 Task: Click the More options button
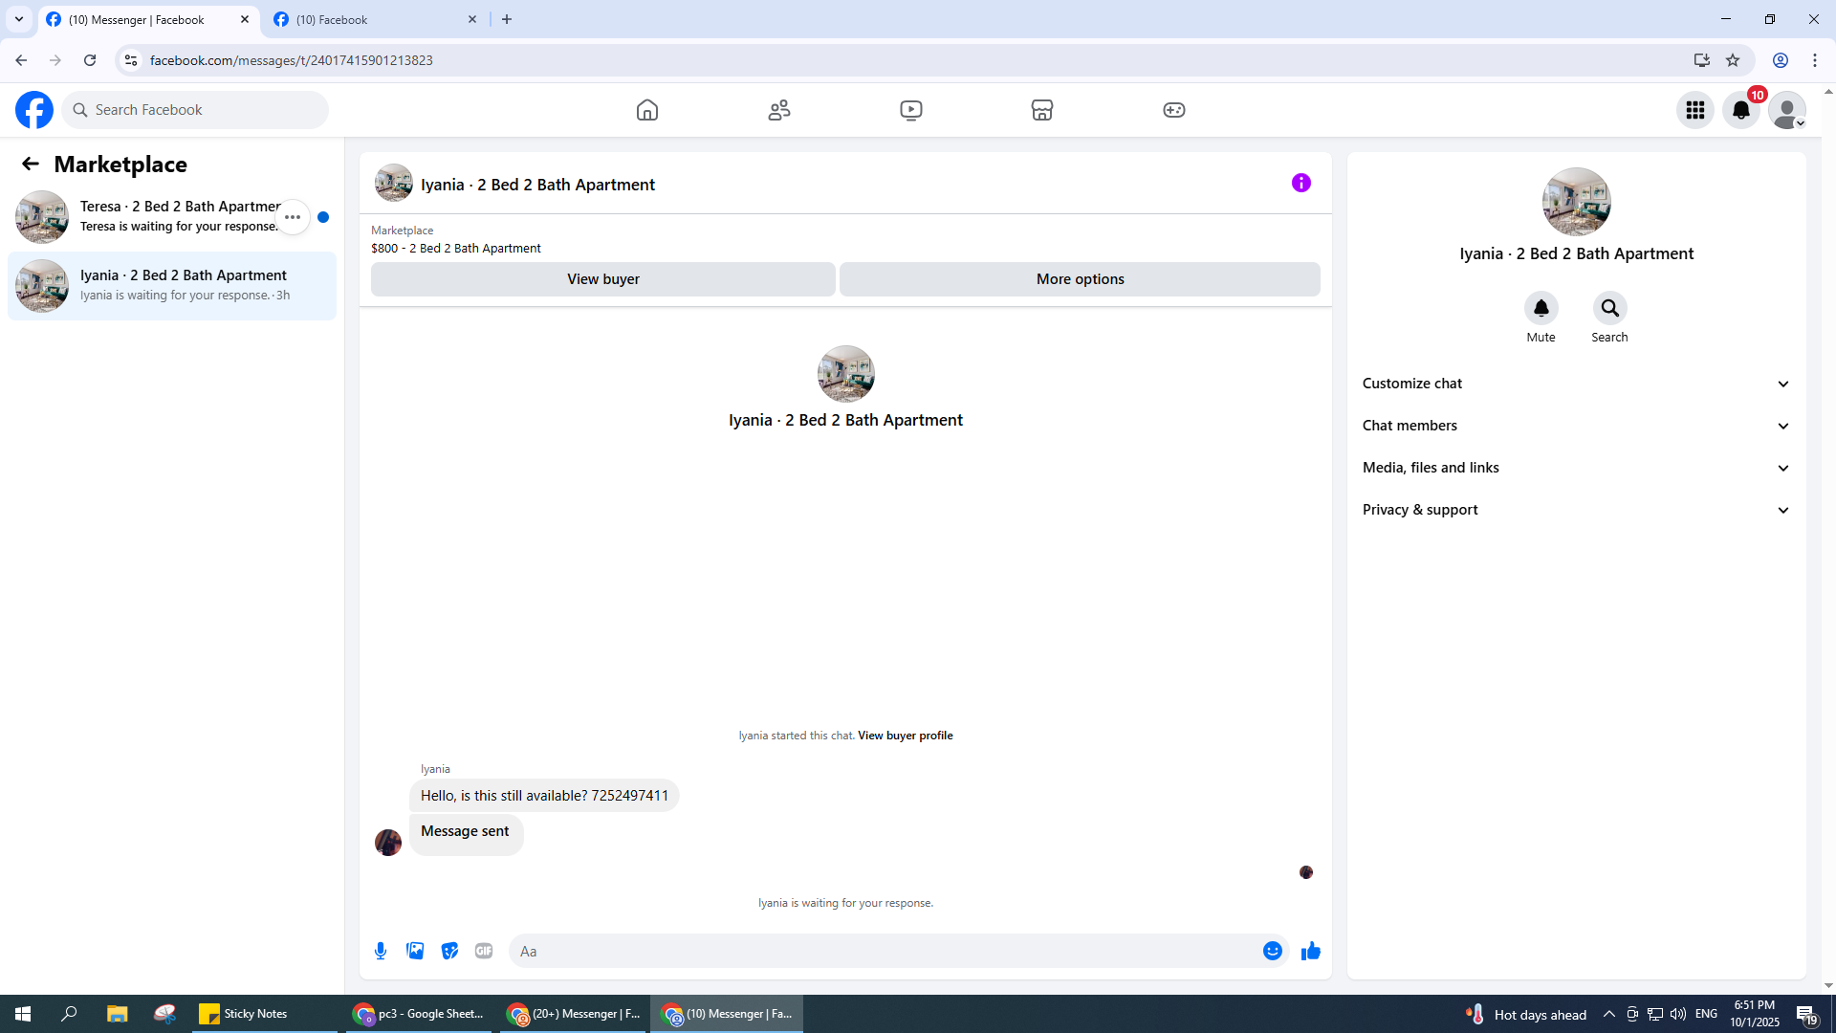coord(1081,279)
